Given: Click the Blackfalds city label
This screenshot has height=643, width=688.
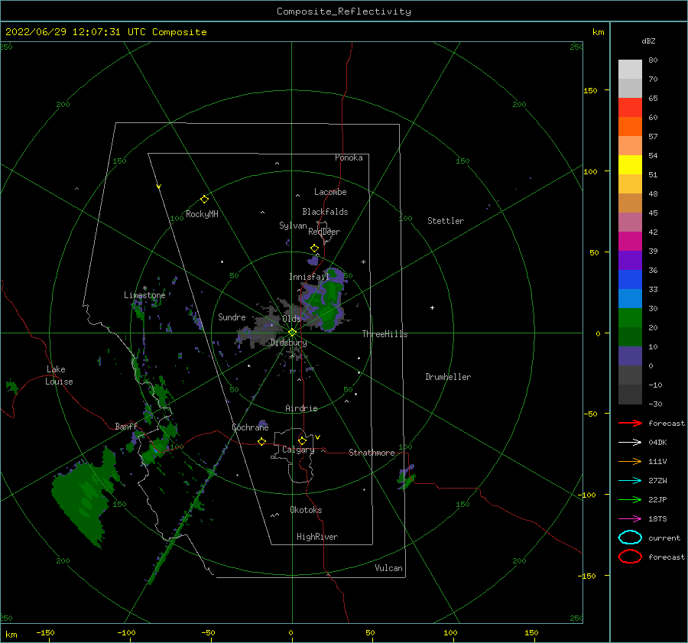Looking at the screenshot, I should pyautogui.click(x=325, y=212).
